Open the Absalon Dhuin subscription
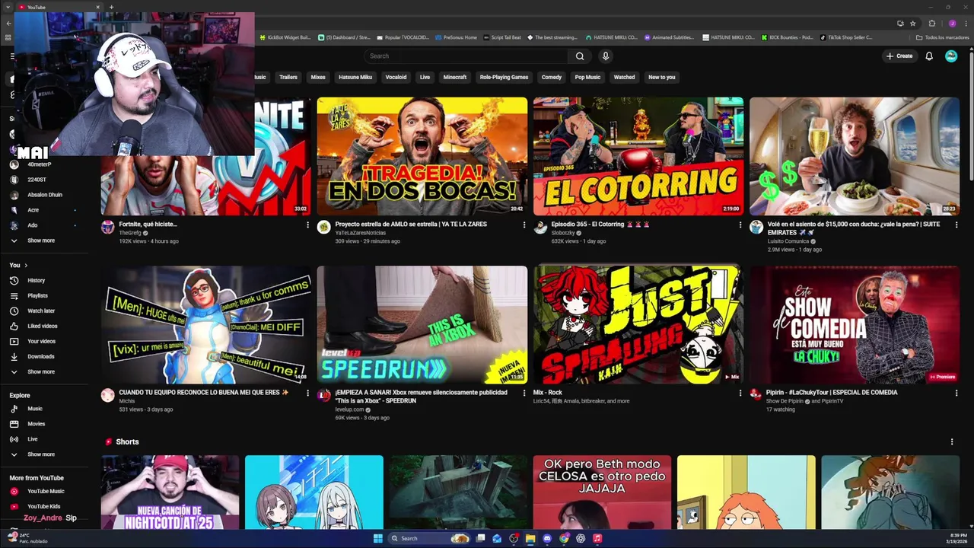This screenshot has height=548, width=974. 45,195
